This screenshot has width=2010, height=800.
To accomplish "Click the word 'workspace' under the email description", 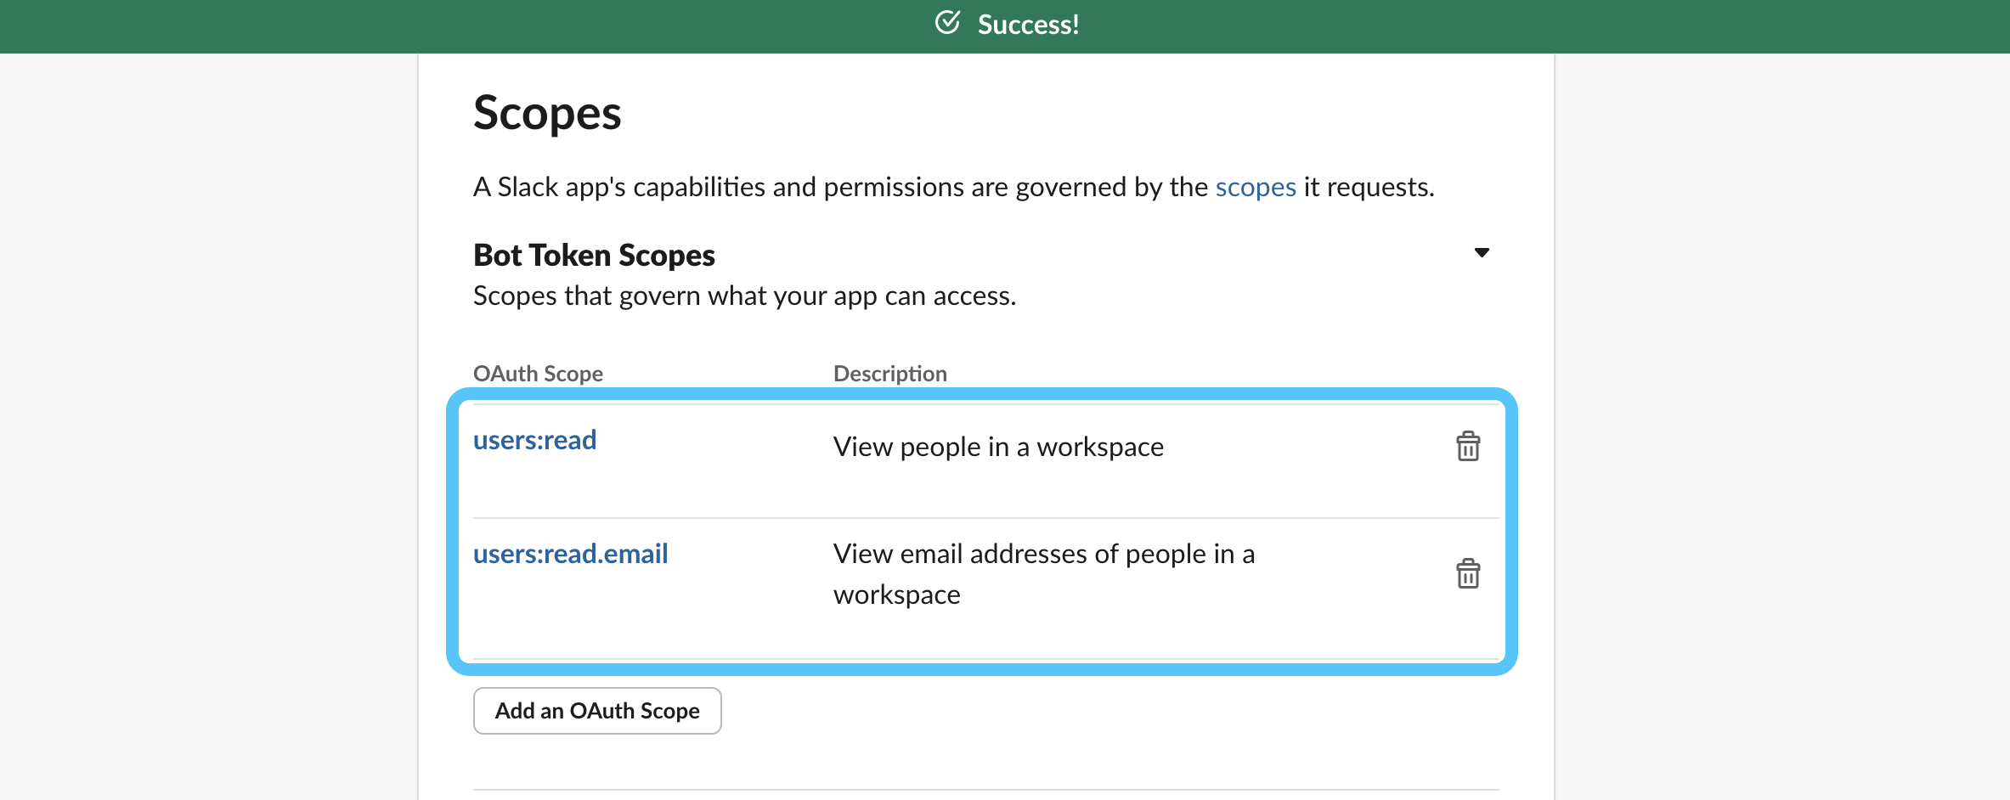I will (x=896, y=594).
